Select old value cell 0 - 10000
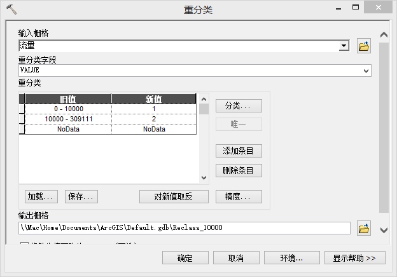Screen dimensions: 397x277 pyautogui.click(x=68, y=109)
